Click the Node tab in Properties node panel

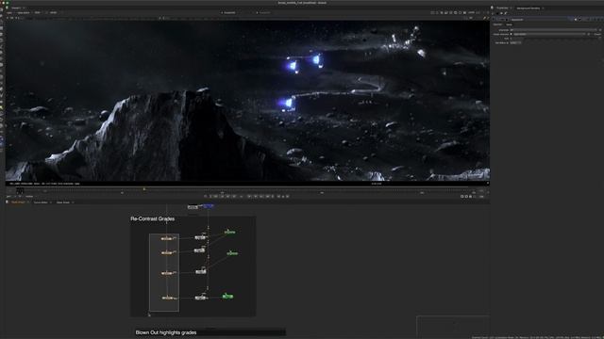509,24
